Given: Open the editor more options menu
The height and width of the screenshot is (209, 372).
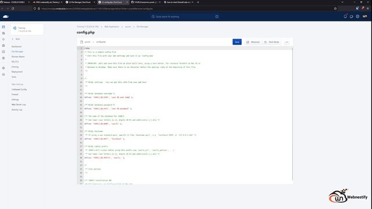Looking at the screenshot, I should (287, 42).
